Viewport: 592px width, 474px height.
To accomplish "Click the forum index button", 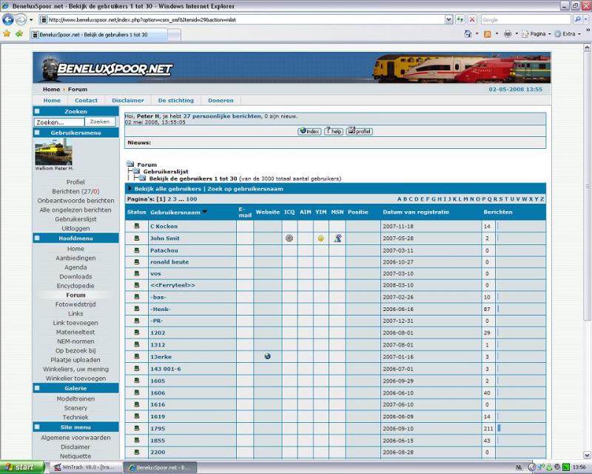I will 309,131.
